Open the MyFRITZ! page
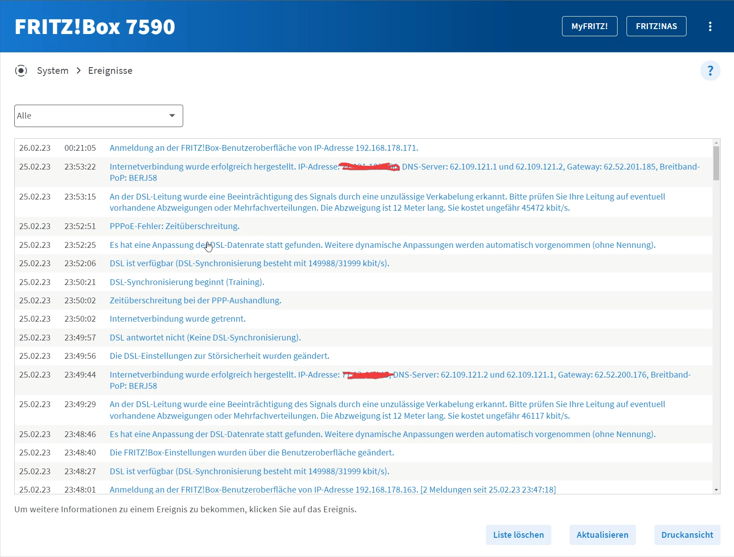Image resolution: width=734 pixels, height=557 pixels. (x=589, y=26)
